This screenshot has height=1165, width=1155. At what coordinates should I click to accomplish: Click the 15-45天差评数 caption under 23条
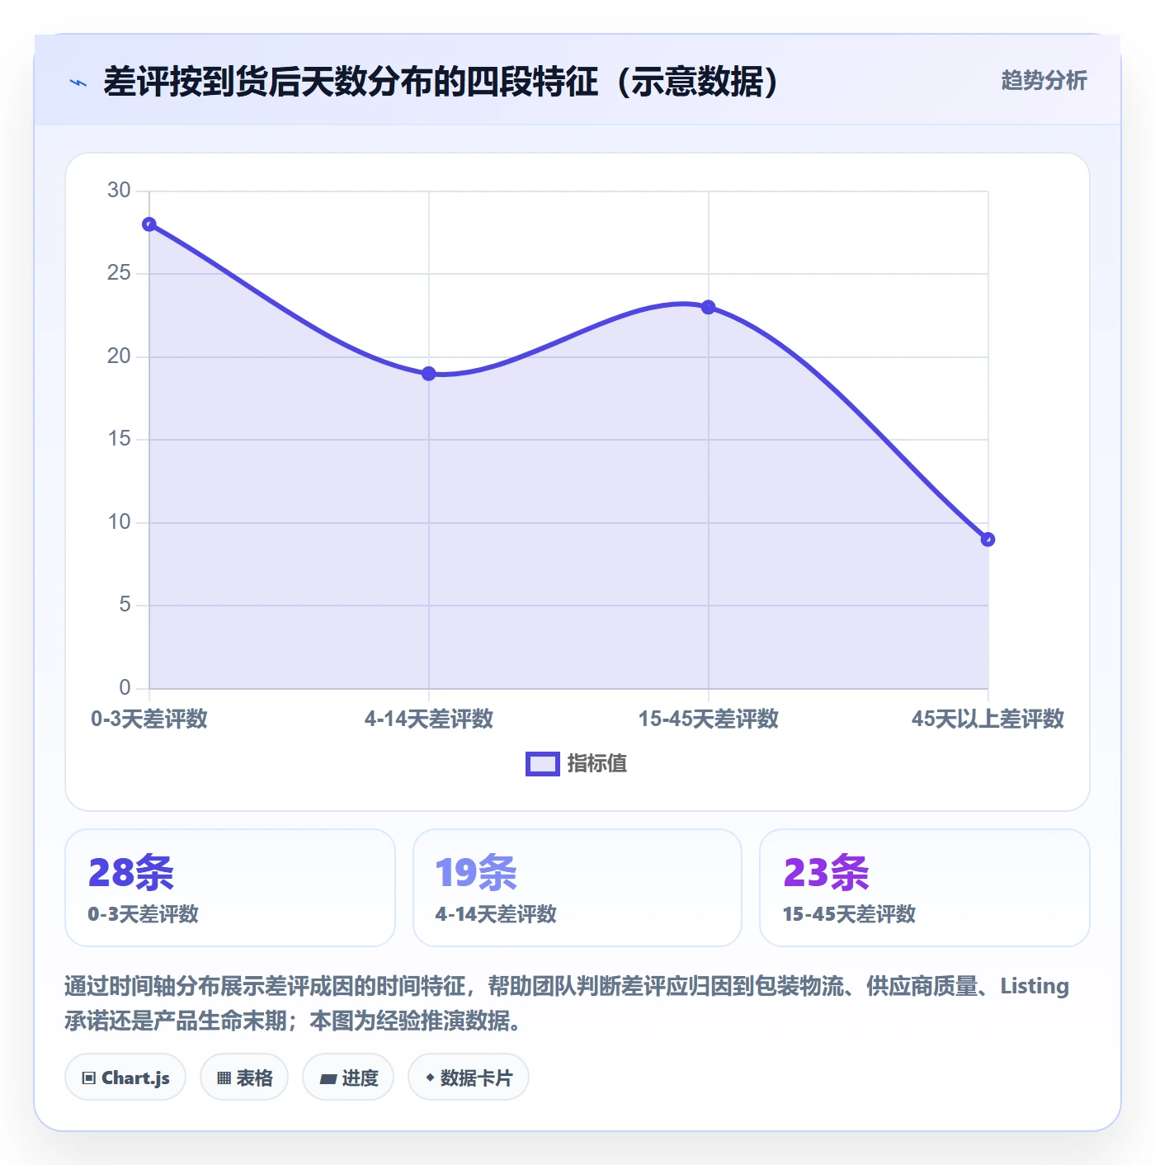click(x=849, y=914)
